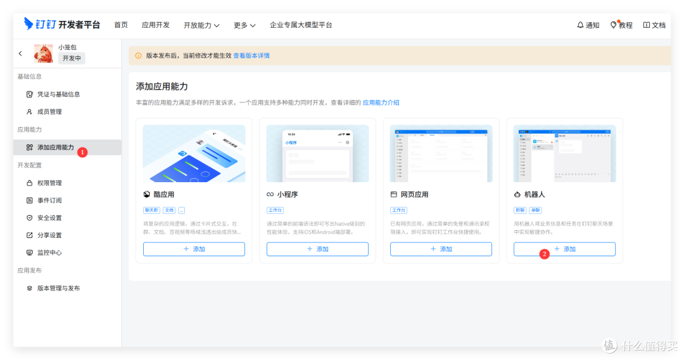The height and width of the screenshot is (360, 684).
Task: Click the 添加应用能力 grid icon
Action: coord(29,147)
